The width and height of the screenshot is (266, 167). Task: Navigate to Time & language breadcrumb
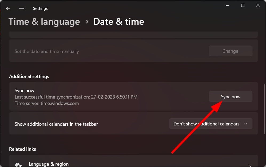click(44, 22)
